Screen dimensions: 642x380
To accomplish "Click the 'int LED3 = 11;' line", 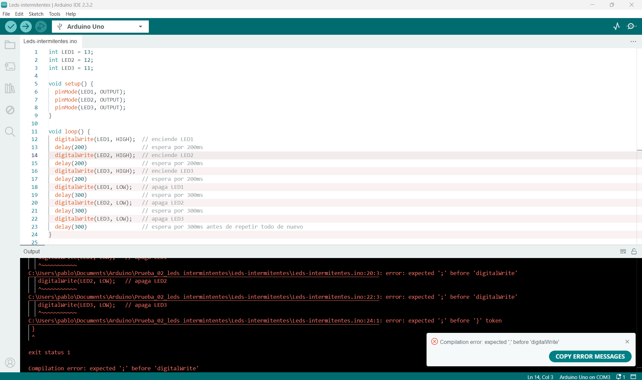I will [x=71, y=68].
